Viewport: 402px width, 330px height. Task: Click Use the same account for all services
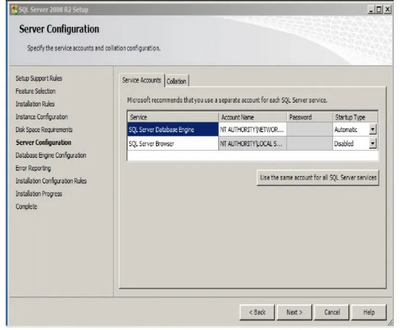tap(318, 177)
